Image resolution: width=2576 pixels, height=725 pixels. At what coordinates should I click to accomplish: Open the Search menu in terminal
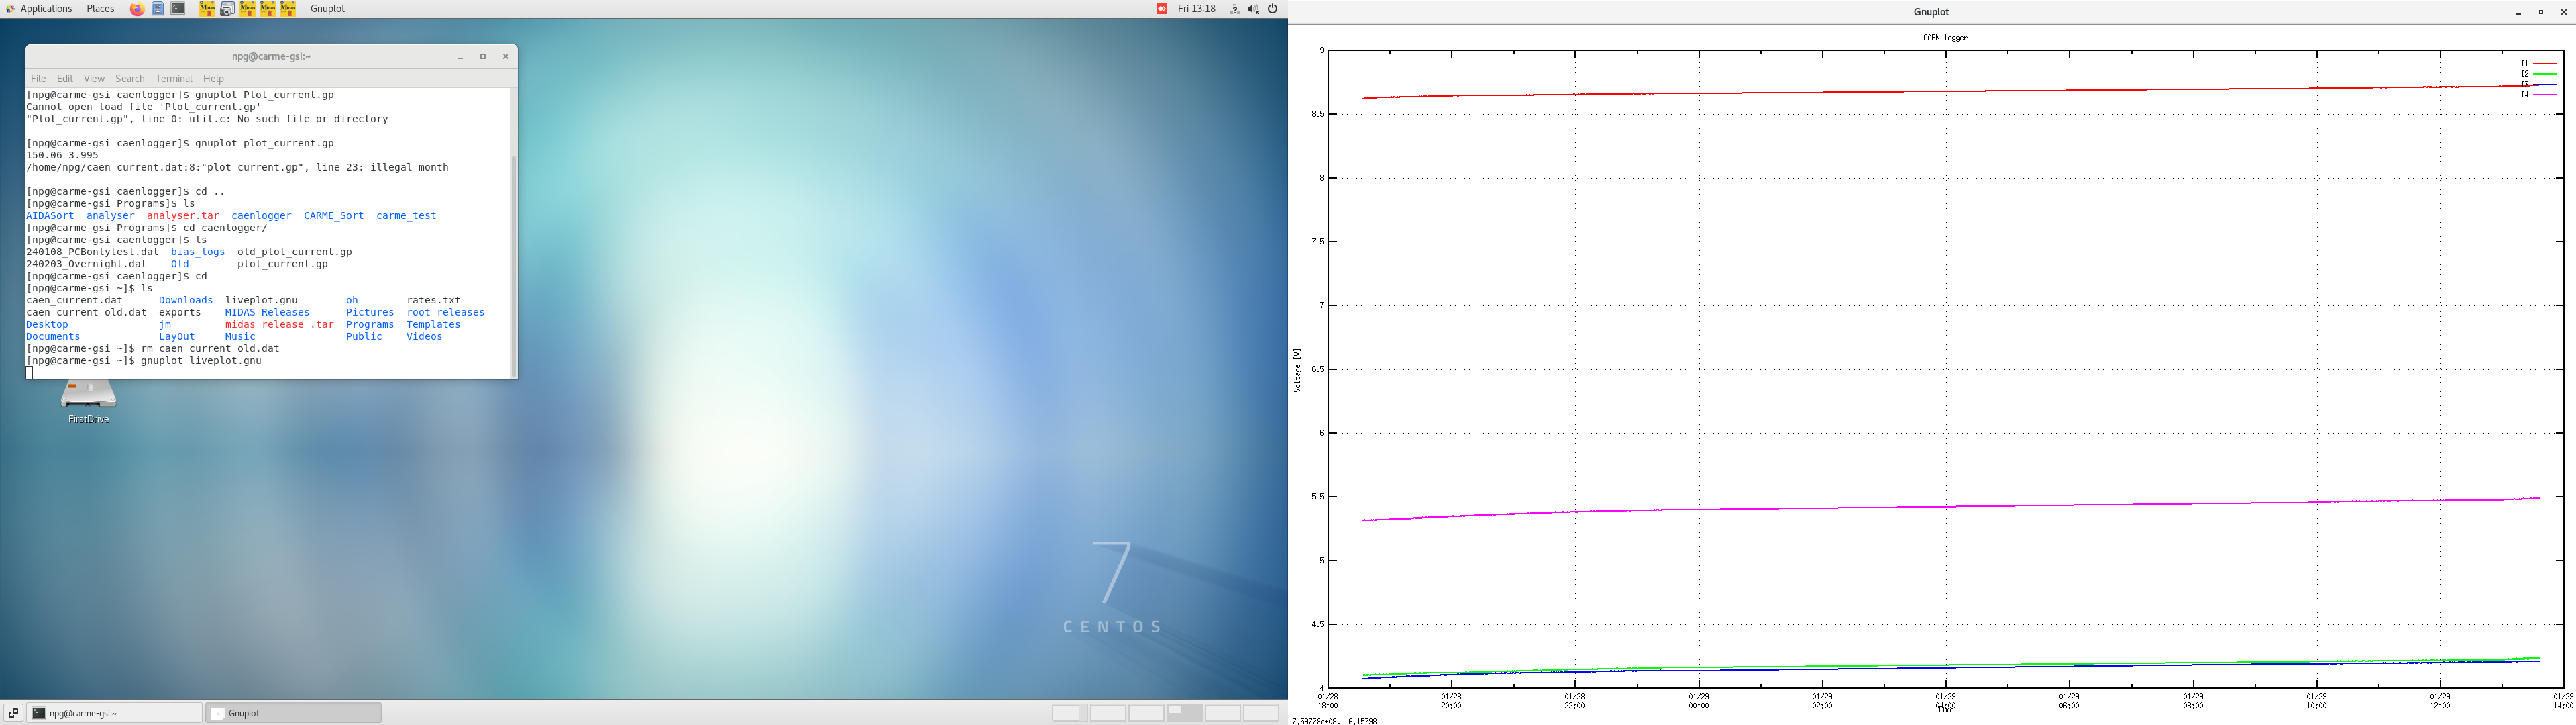pos(130,78)
